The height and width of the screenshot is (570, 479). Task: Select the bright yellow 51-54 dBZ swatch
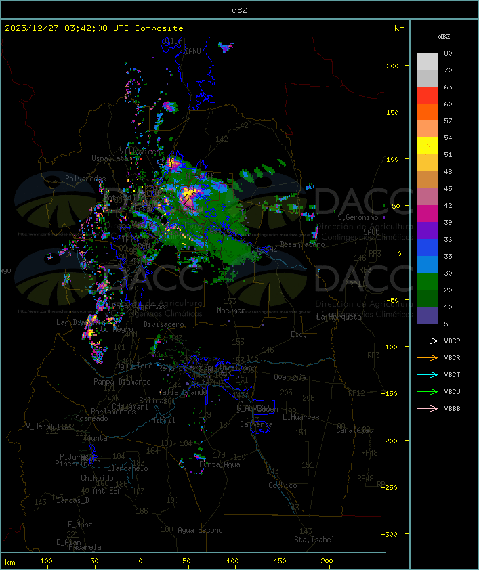click(428, 146)
